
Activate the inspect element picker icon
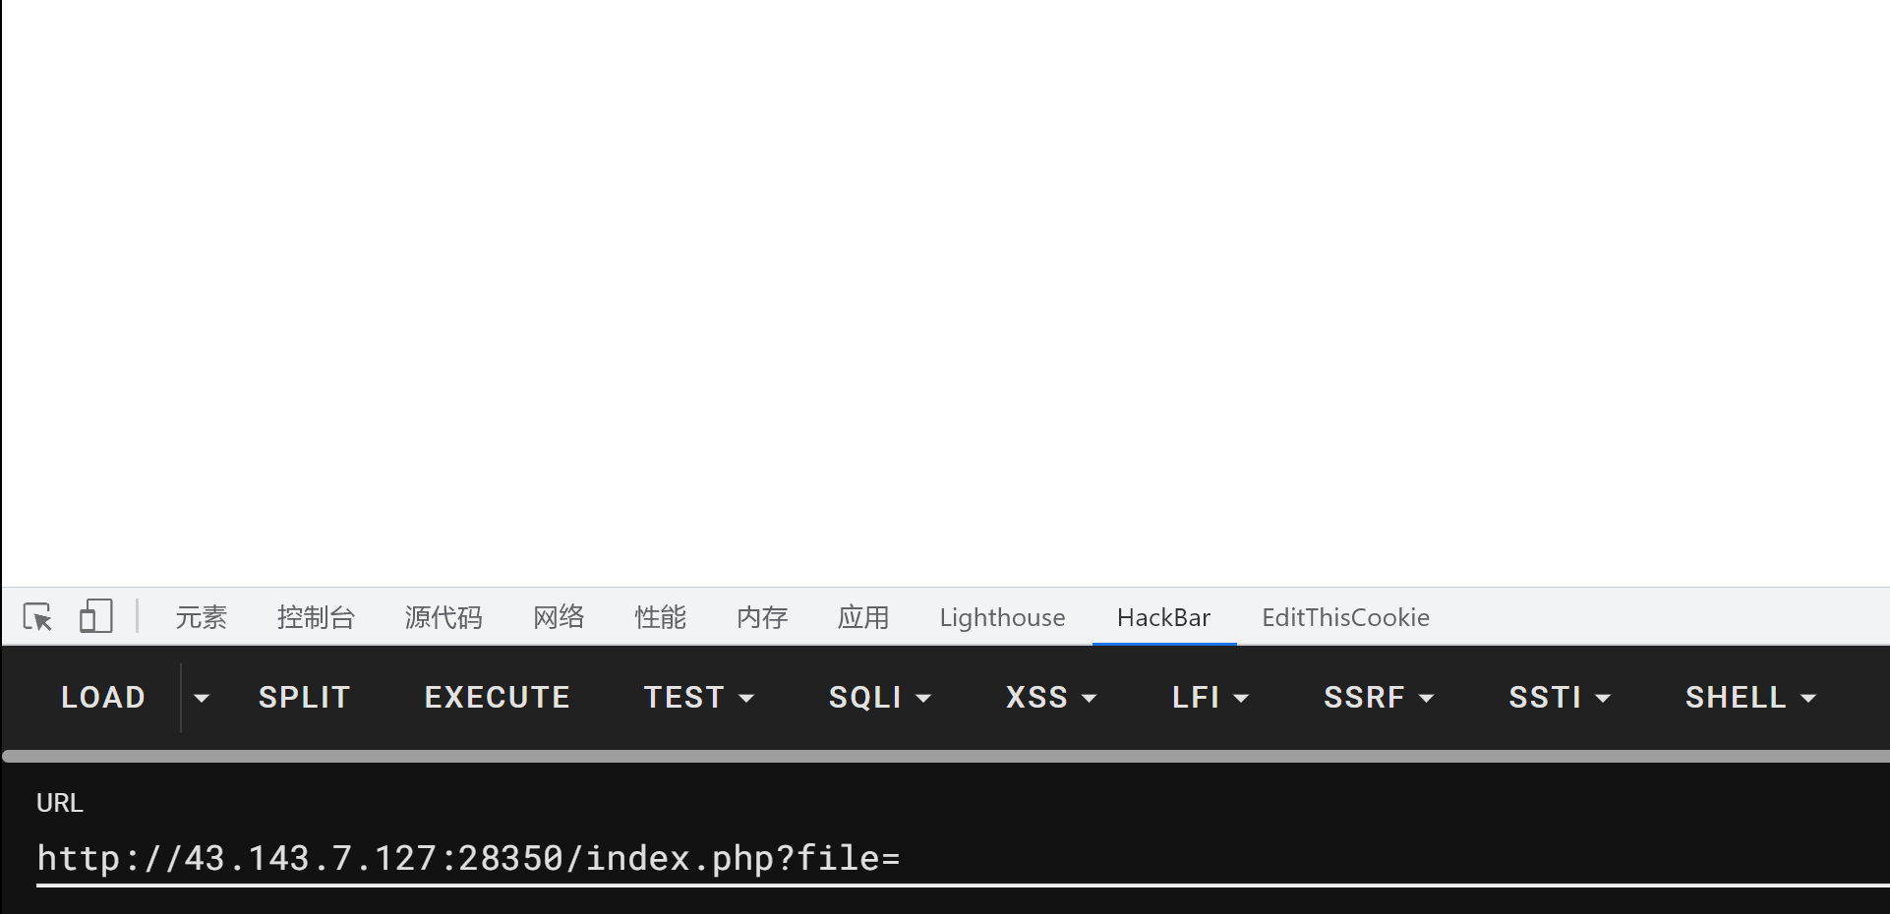(x=37, y=617)
